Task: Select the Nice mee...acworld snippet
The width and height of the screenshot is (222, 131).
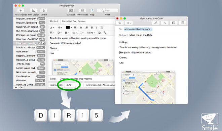Action: pyautogui.click(x=30, y=72)
